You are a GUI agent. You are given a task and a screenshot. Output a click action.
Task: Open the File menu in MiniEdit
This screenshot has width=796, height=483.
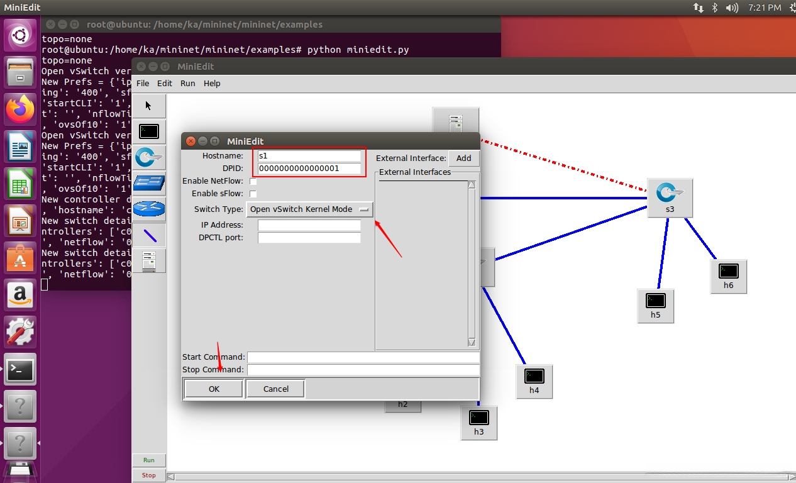coord(143,83)
